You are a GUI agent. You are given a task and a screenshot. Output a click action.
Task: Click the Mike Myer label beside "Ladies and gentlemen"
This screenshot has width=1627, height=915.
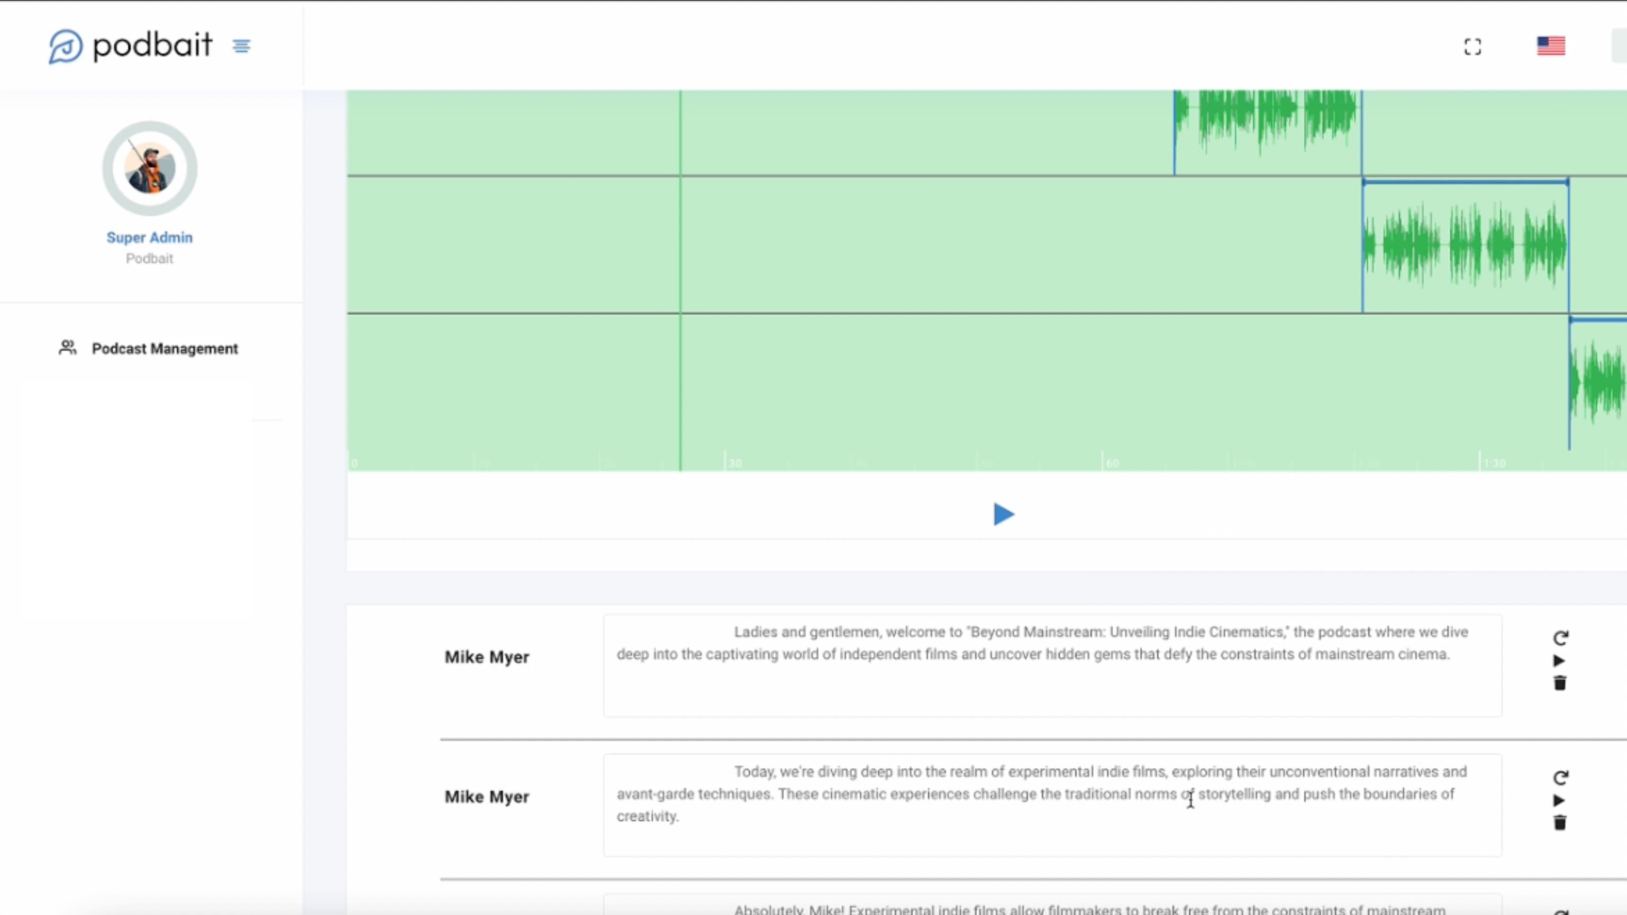click(x=487, y=657)
